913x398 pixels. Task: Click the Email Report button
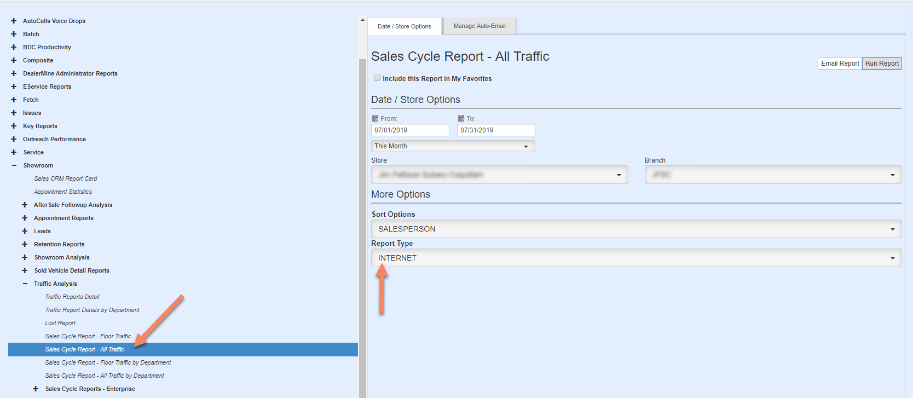840,64
